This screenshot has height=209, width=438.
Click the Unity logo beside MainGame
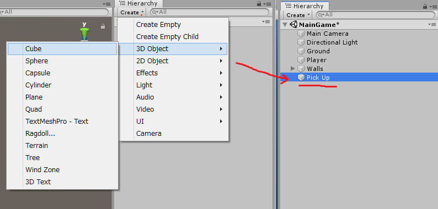click(x=293, y=25)
